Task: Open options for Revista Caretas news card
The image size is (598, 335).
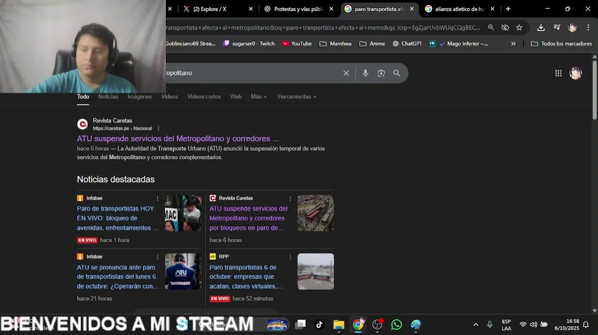Action: pos(290,198)
